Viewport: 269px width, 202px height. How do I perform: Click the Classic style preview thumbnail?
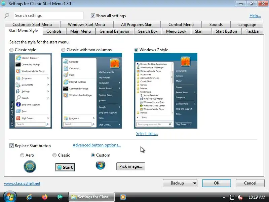tap(31, 91)
